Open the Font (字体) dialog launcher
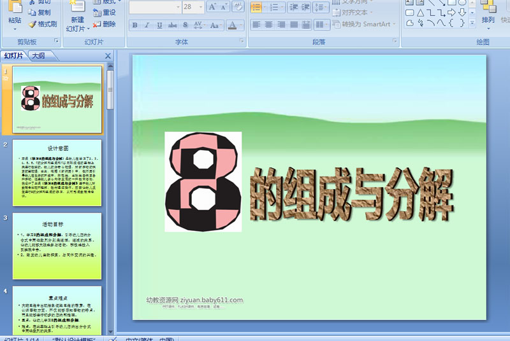510x341 pixels. click(x=242, y=41)
